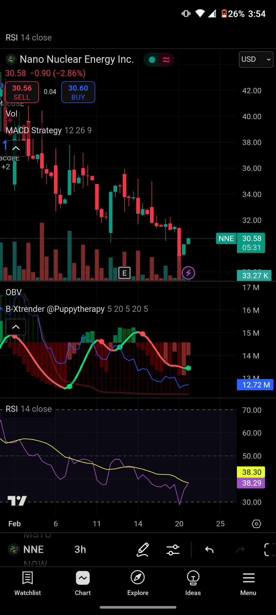The width and height of the screenshot is (276, 615).
Task: Tap the earnings E marker
Action: (x=125, y=273)
